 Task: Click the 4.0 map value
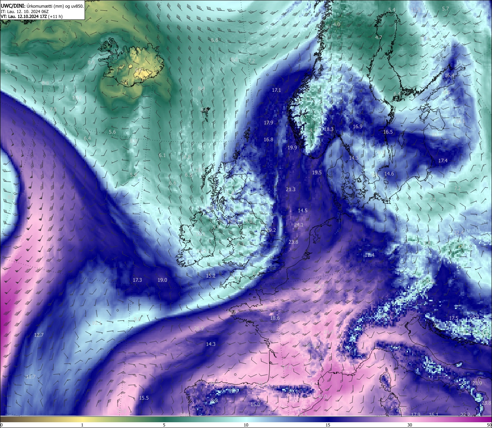pos(337,24)
